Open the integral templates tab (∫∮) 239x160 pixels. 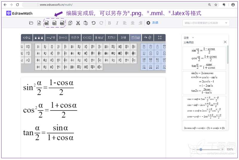123,38
